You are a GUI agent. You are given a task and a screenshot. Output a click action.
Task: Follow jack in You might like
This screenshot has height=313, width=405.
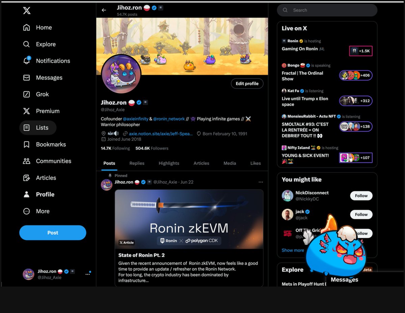click(x=361, y=214)
